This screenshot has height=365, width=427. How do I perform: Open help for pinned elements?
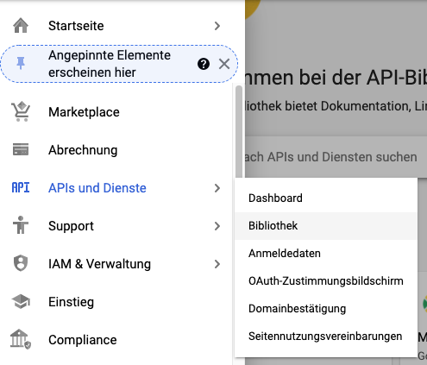204,64
